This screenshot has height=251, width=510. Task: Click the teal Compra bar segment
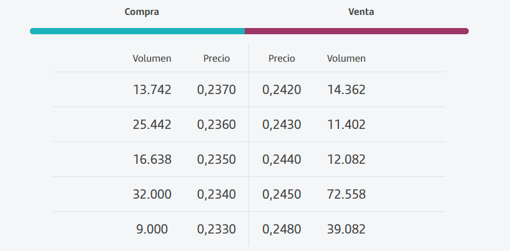137,31
